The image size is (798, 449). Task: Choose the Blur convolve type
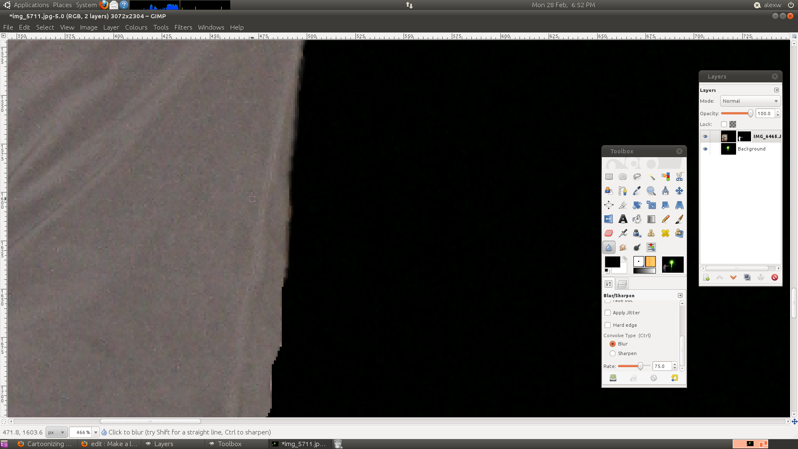coord(613,344)
